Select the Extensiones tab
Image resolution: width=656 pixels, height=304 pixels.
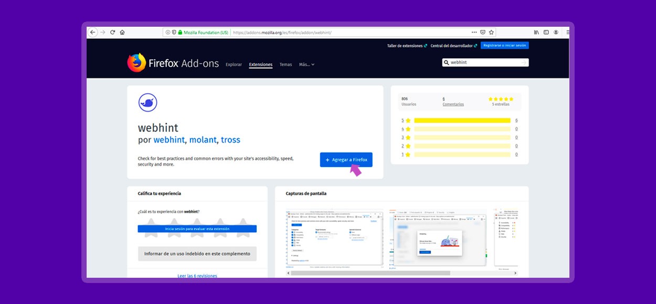261,64
